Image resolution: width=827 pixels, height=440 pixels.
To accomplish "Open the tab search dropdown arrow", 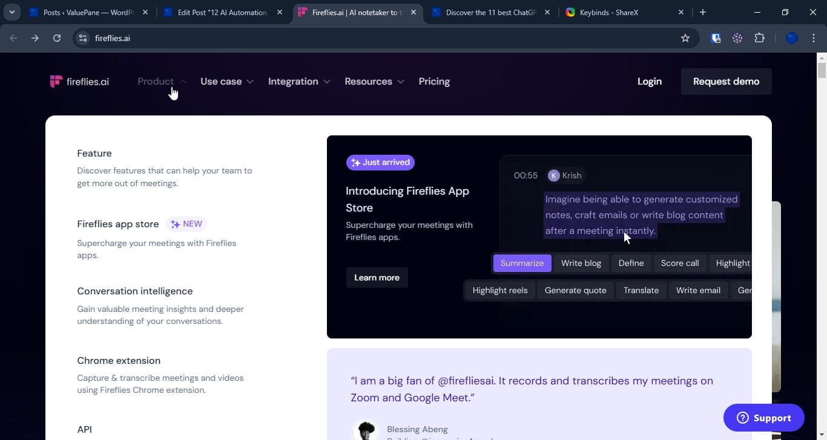I will point(12,12).
